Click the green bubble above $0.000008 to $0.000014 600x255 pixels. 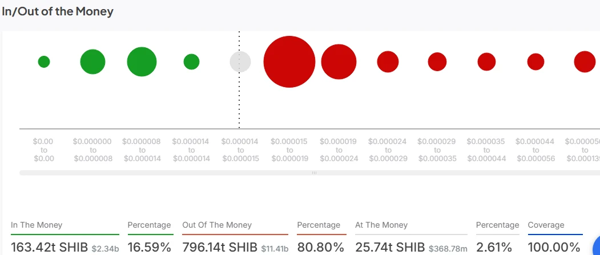pos(142,61)
